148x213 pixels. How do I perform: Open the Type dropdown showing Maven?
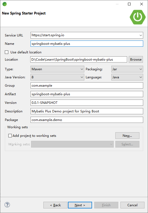pos(57,69)
